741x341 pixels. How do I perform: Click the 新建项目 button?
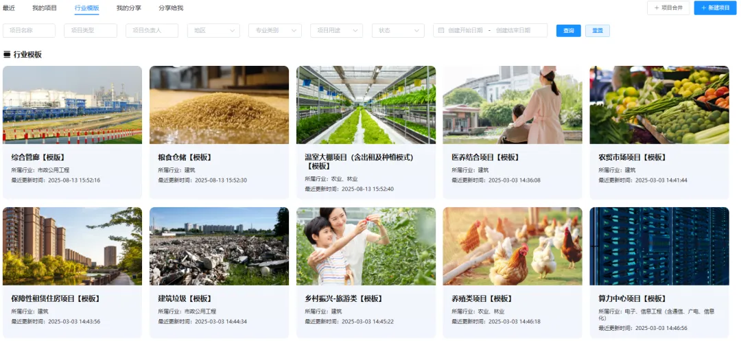coord(715,8)
